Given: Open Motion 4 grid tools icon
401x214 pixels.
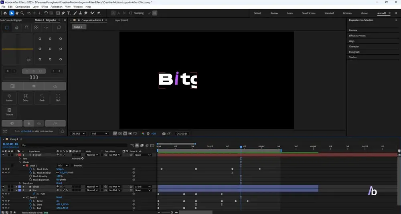Looking at the screenshot, I should [36, 28].
